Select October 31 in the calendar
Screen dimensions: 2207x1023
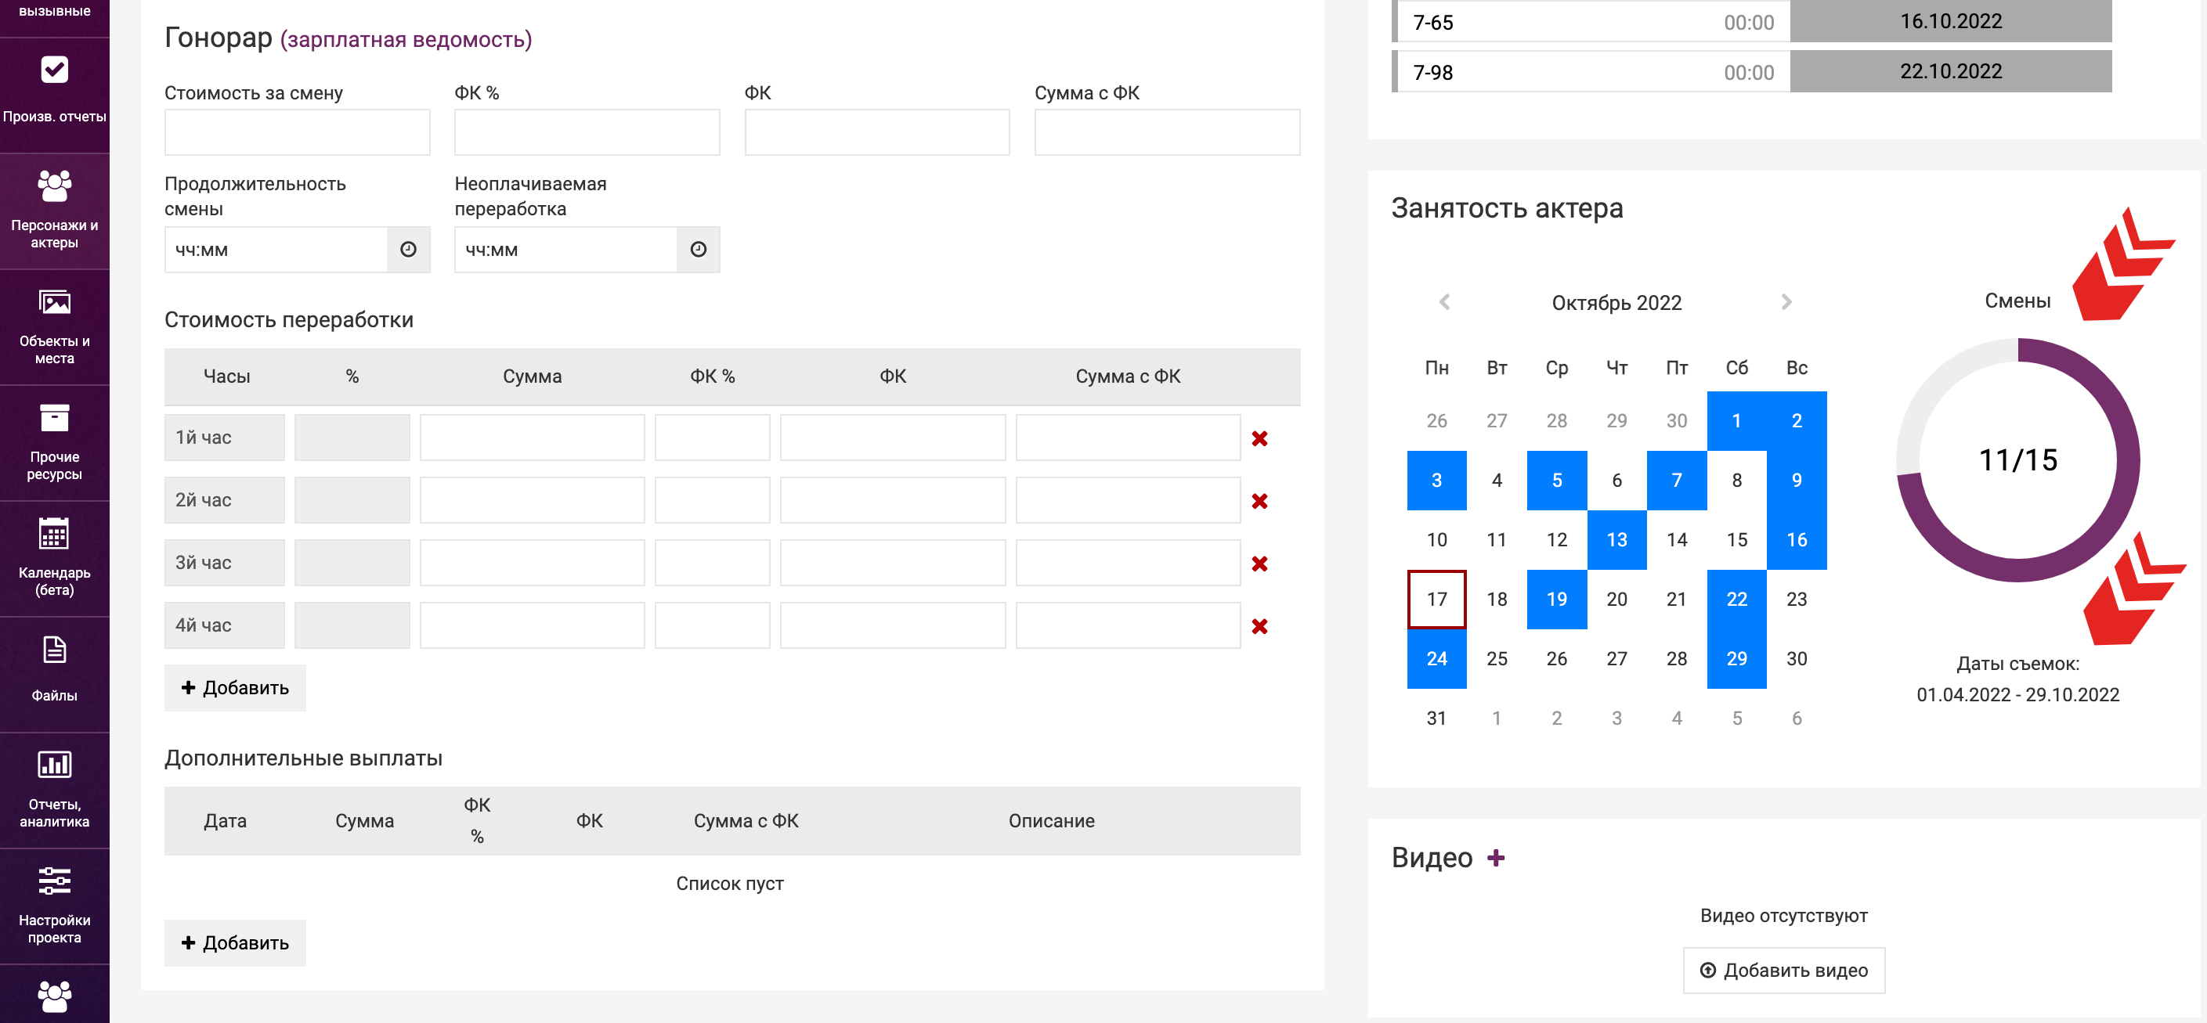click(1437, 719)
